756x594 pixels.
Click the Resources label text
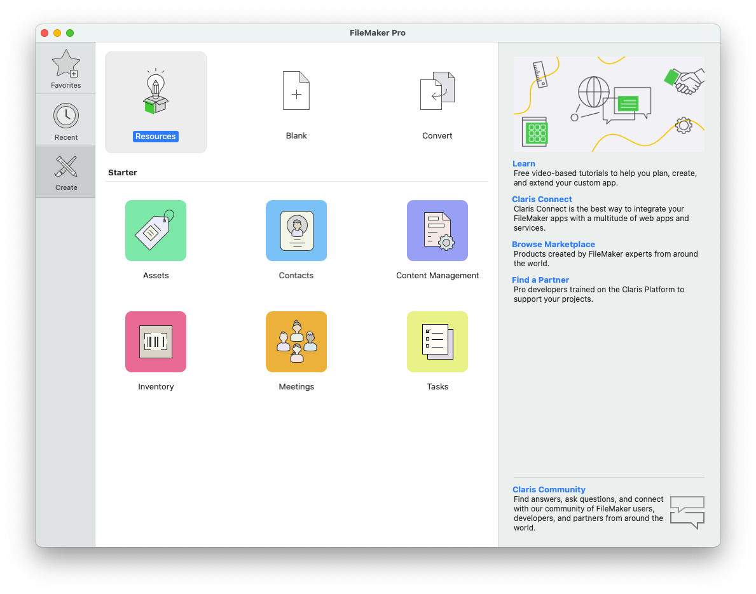coord(156,137)
